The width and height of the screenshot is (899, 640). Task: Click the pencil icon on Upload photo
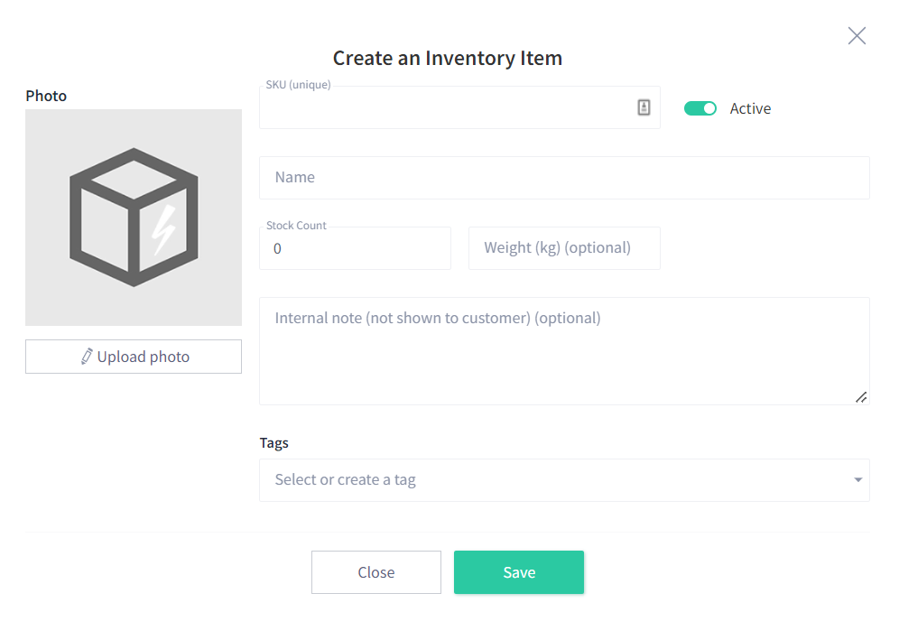pos(87,357)
